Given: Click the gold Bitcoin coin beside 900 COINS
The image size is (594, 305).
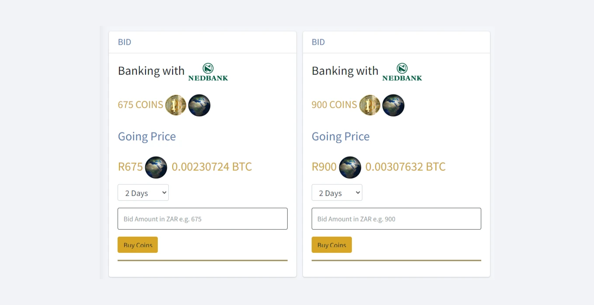Looking at the screenshot, I should coord(370,105).
